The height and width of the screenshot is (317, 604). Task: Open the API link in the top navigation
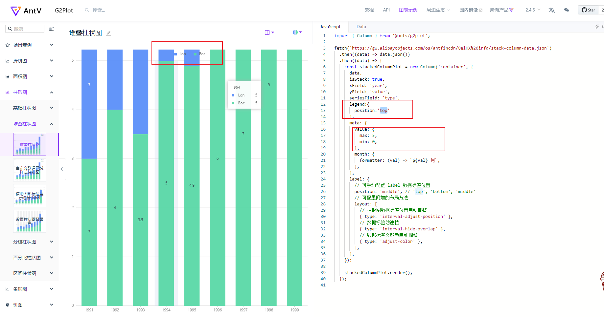386,10
